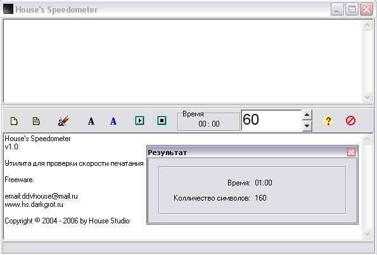Click the House's Speedometer title bar app icon

(x=8, y=9)
